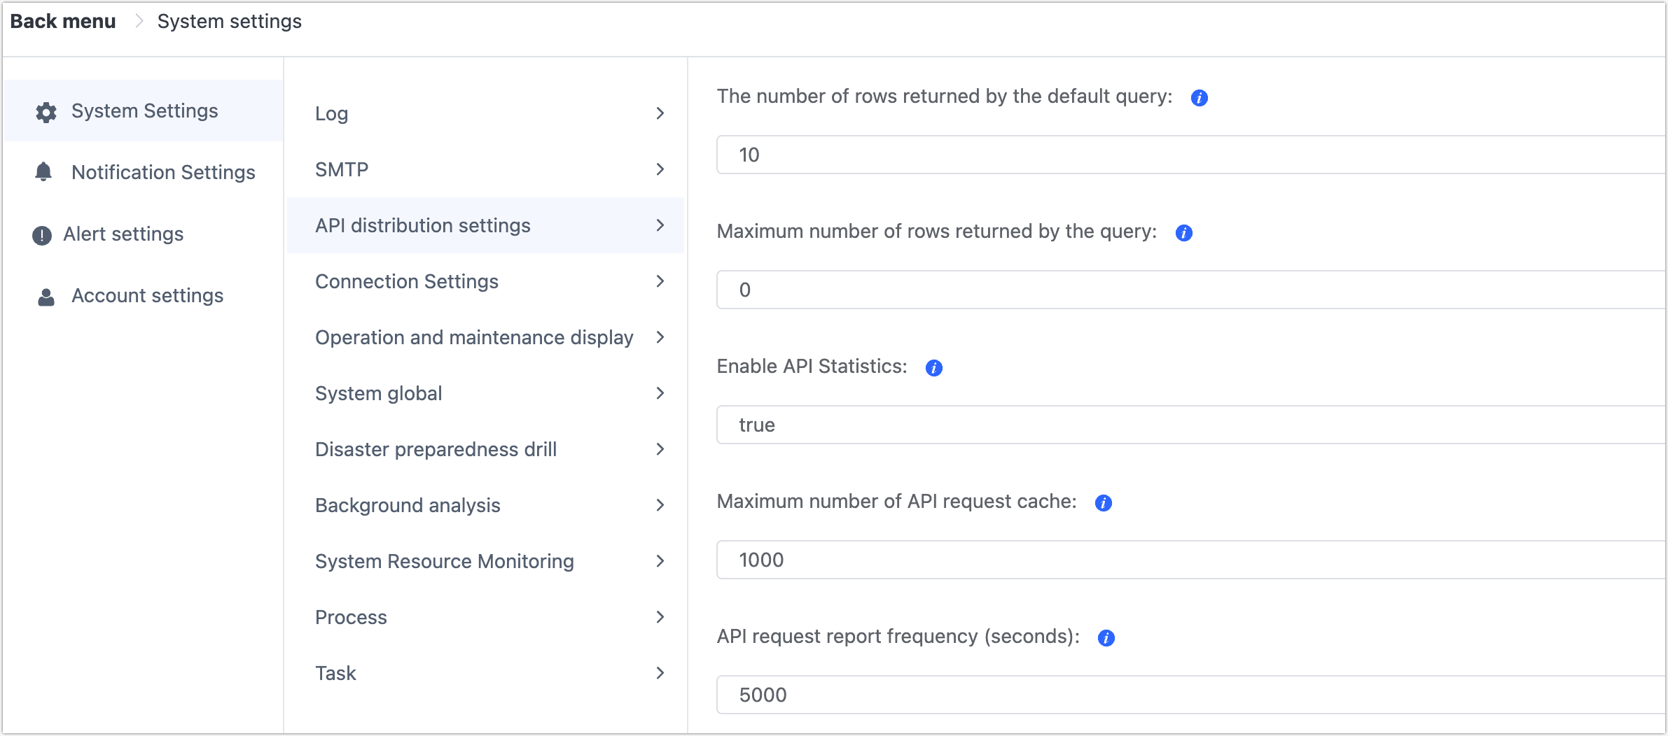1668x736 pixels.
Task: Click the Account settings person icon
Action: coord(44,295)
